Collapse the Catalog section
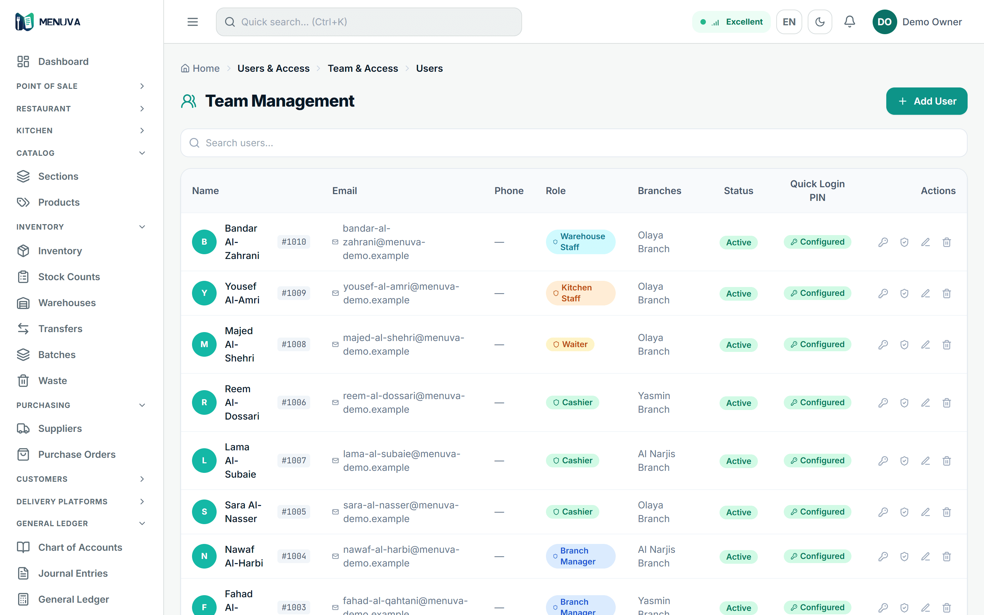 pyautogui.click(x=81, y=153)
